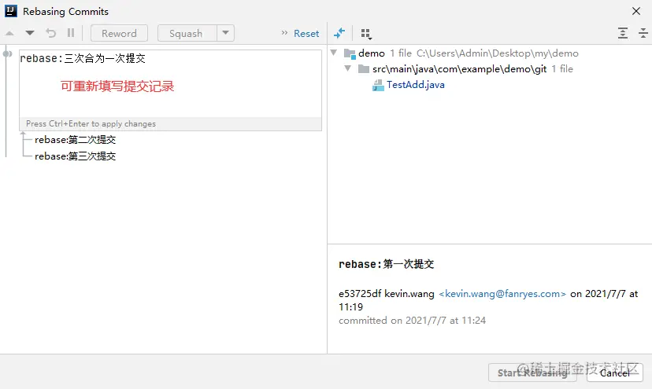Image resolution: width=652 pixels, height=389 pixels.
Task: Click the commit node marker icon
Action: pyautogui.click(x=8, y=53)
